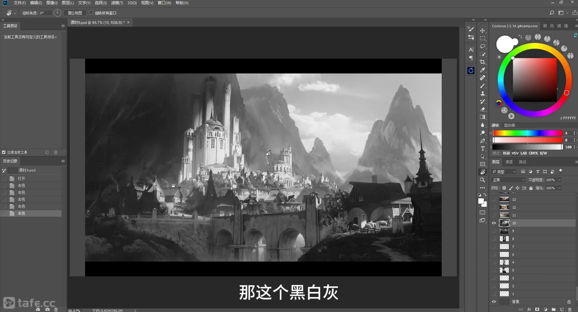578x312 pixels.
Task: Switch to the Paths tab
Action: pos(523,162)
